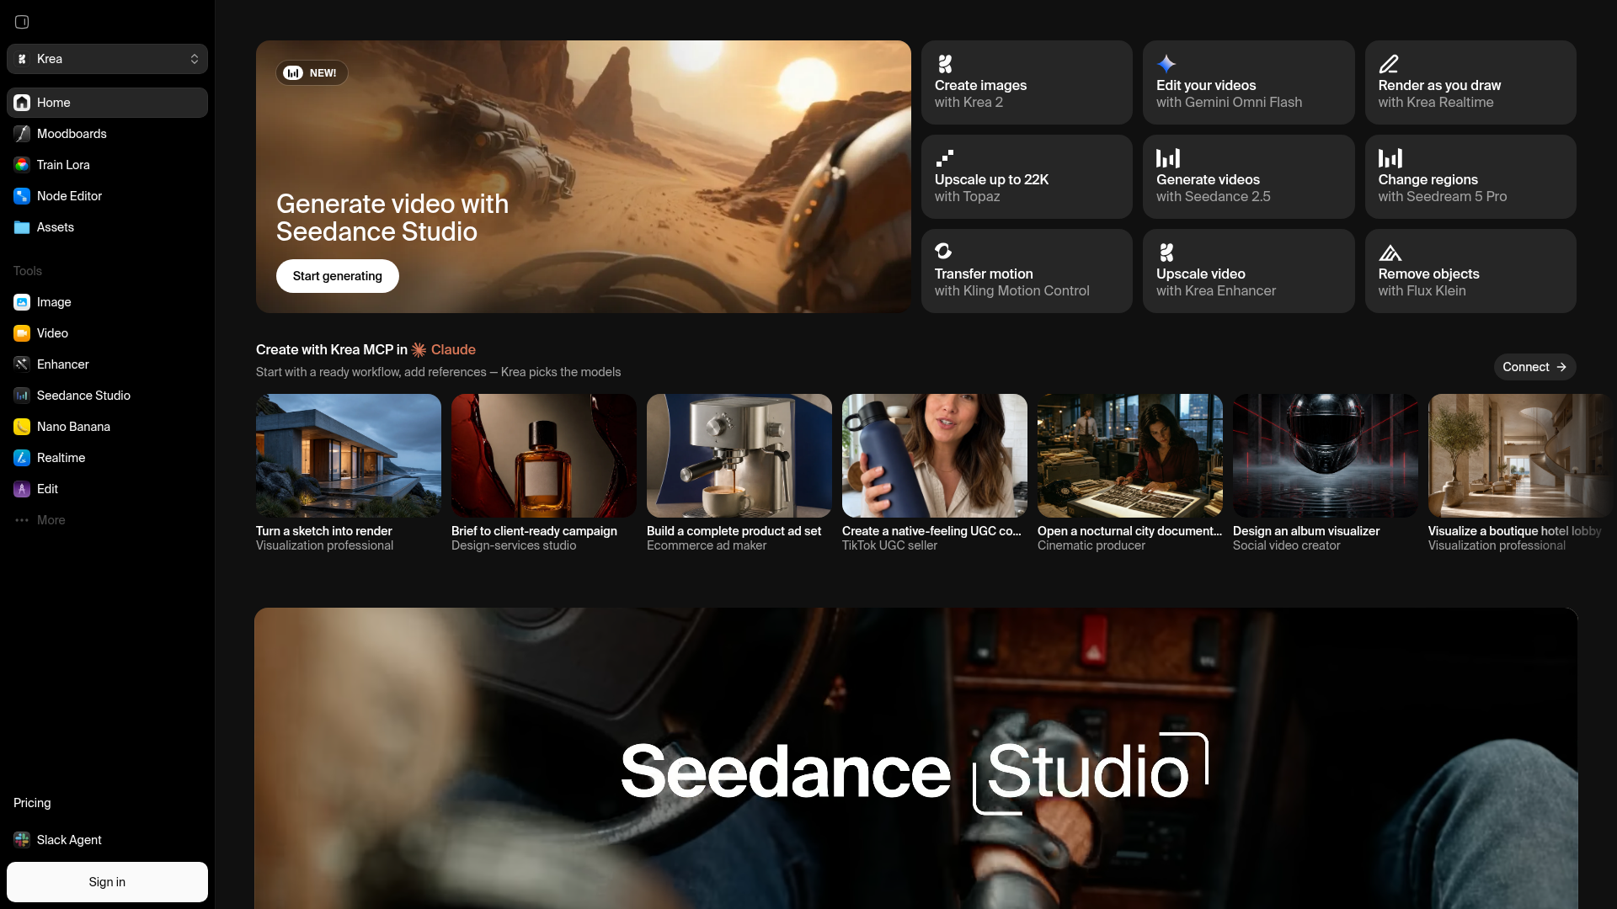Click the 'Claude' link text
The width and height of the screenshot is (1617, 909).
pyautogui.click(x=453, y=350)
